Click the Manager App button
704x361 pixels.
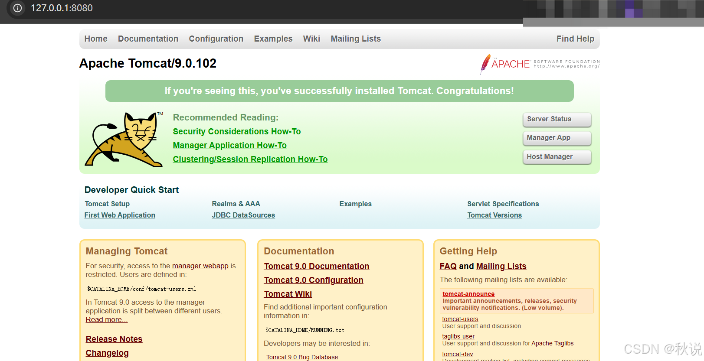[x=557, y=138]
